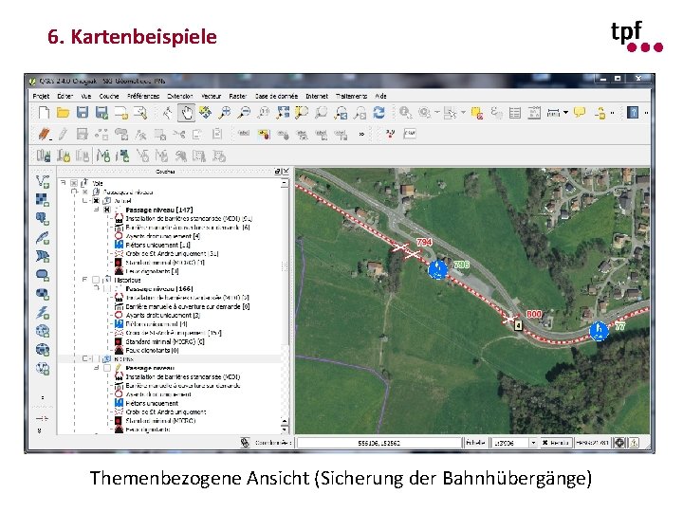
Task: Open the Échelle scale dropdown arrow
Action: (x=533, y=443)
